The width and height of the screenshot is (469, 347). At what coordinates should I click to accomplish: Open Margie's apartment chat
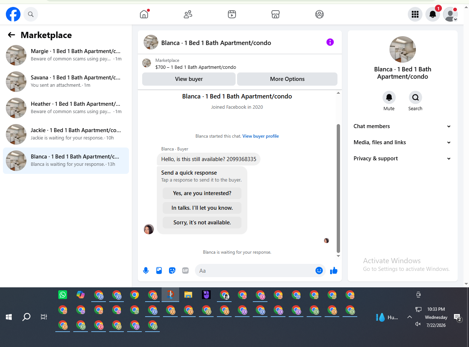[x=66, y=55]
